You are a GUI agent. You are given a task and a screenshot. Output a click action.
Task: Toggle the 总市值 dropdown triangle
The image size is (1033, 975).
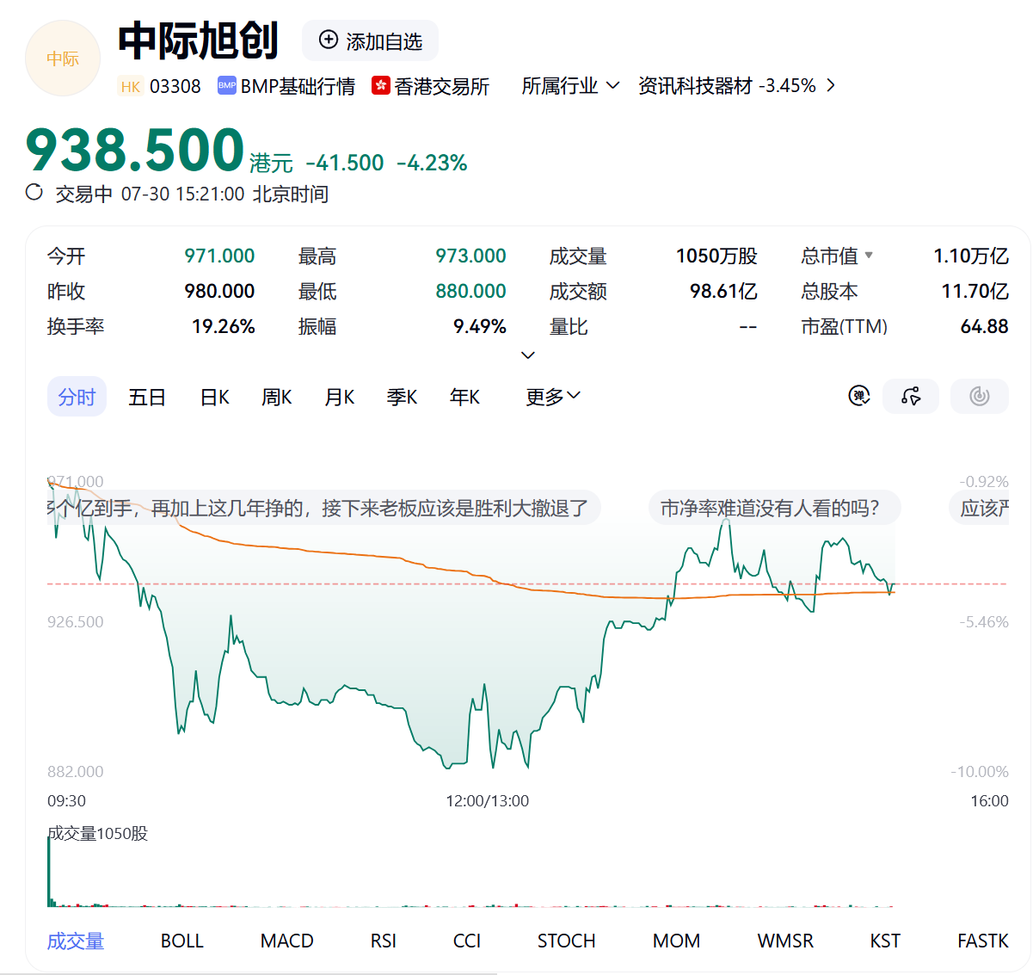coord(869,255)
